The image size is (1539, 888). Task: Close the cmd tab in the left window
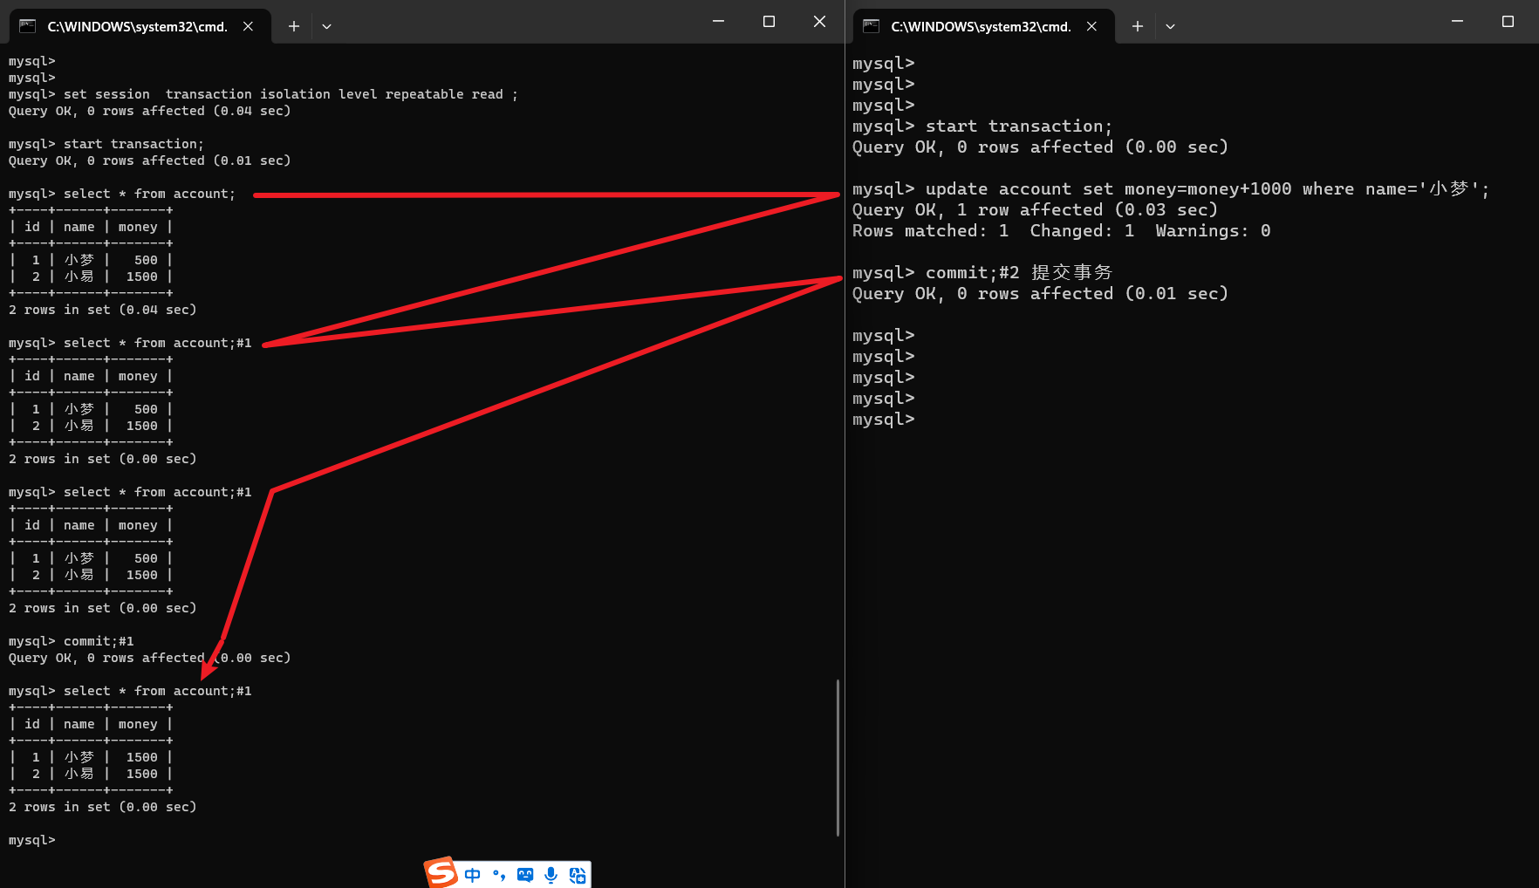click(249, 26)
